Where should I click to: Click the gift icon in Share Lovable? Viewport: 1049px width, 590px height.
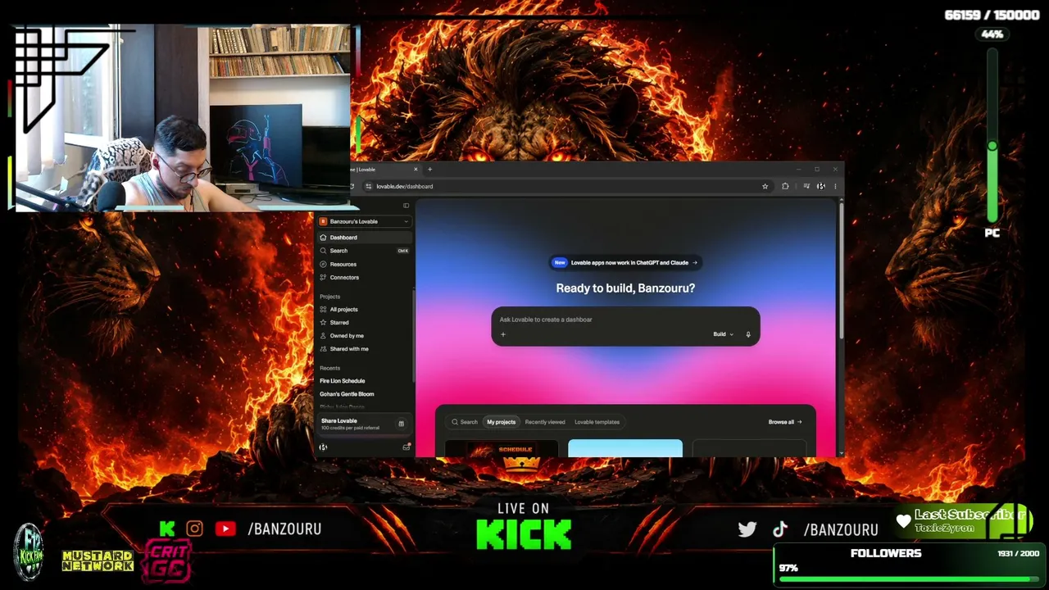click(401, 424)
